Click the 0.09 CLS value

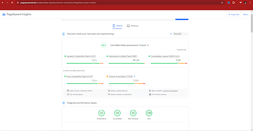coord(178,60)
